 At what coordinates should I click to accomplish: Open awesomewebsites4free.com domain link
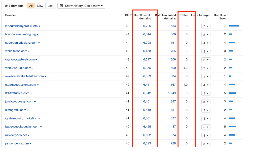[x=24, y=76]
